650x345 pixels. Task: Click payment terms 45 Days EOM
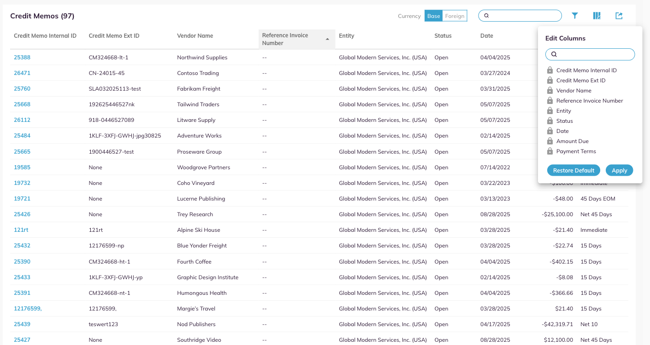point(598,199)
